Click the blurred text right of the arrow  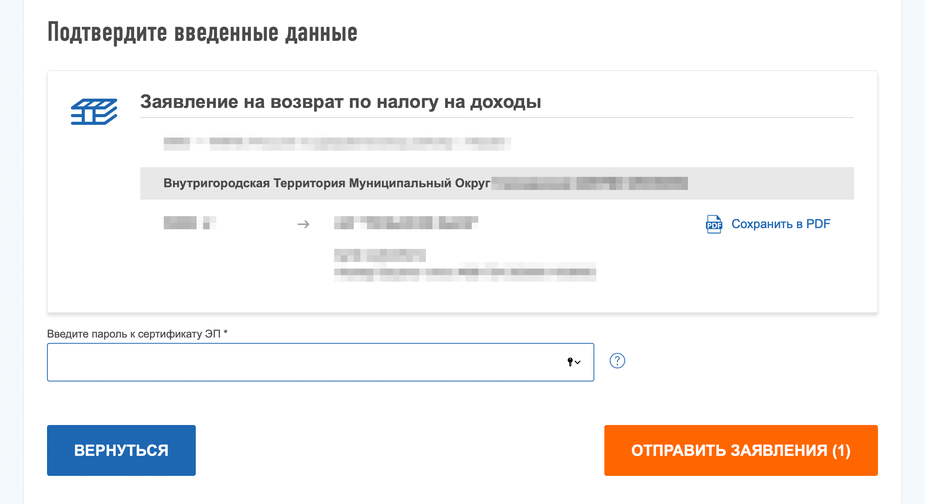coord(406,223)
